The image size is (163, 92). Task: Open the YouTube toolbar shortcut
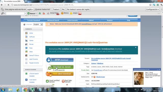click(44, 13)
